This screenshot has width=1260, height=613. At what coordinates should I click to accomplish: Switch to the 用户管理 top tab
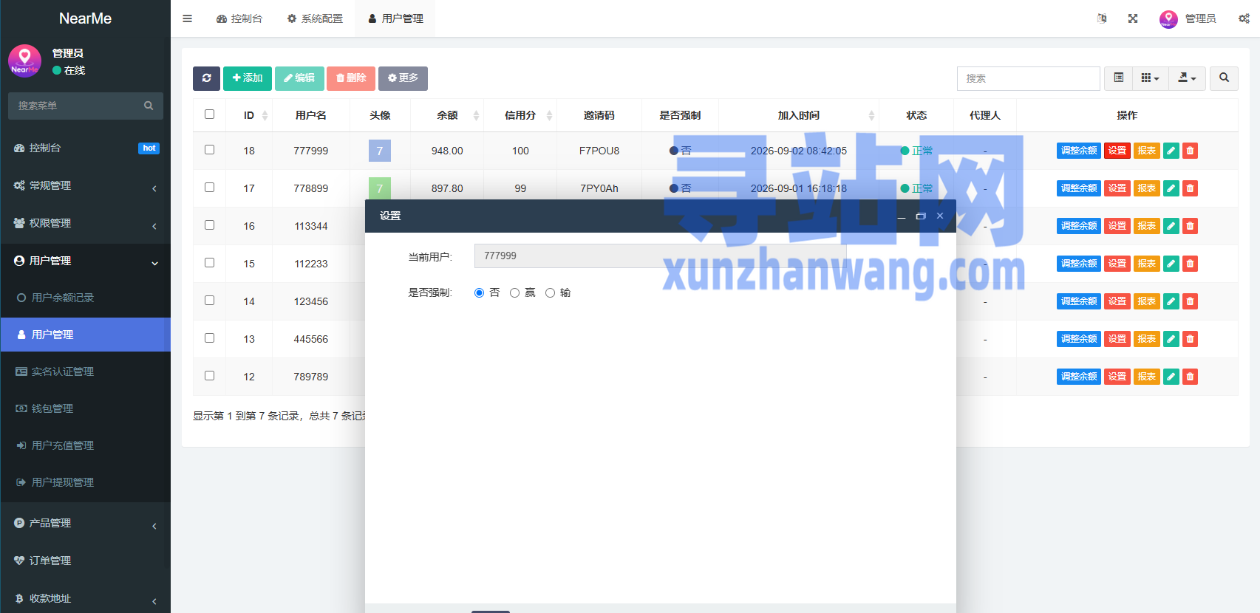pos(395,18)
